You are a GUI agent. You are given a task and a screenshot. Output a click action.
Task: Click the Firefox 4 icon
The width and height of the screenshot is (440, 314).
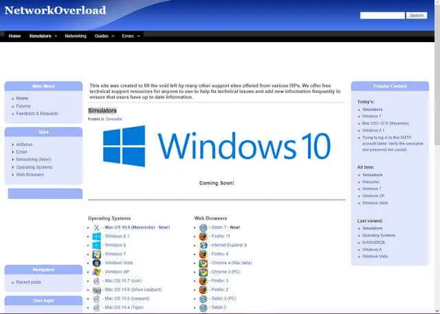coord(203,254)
